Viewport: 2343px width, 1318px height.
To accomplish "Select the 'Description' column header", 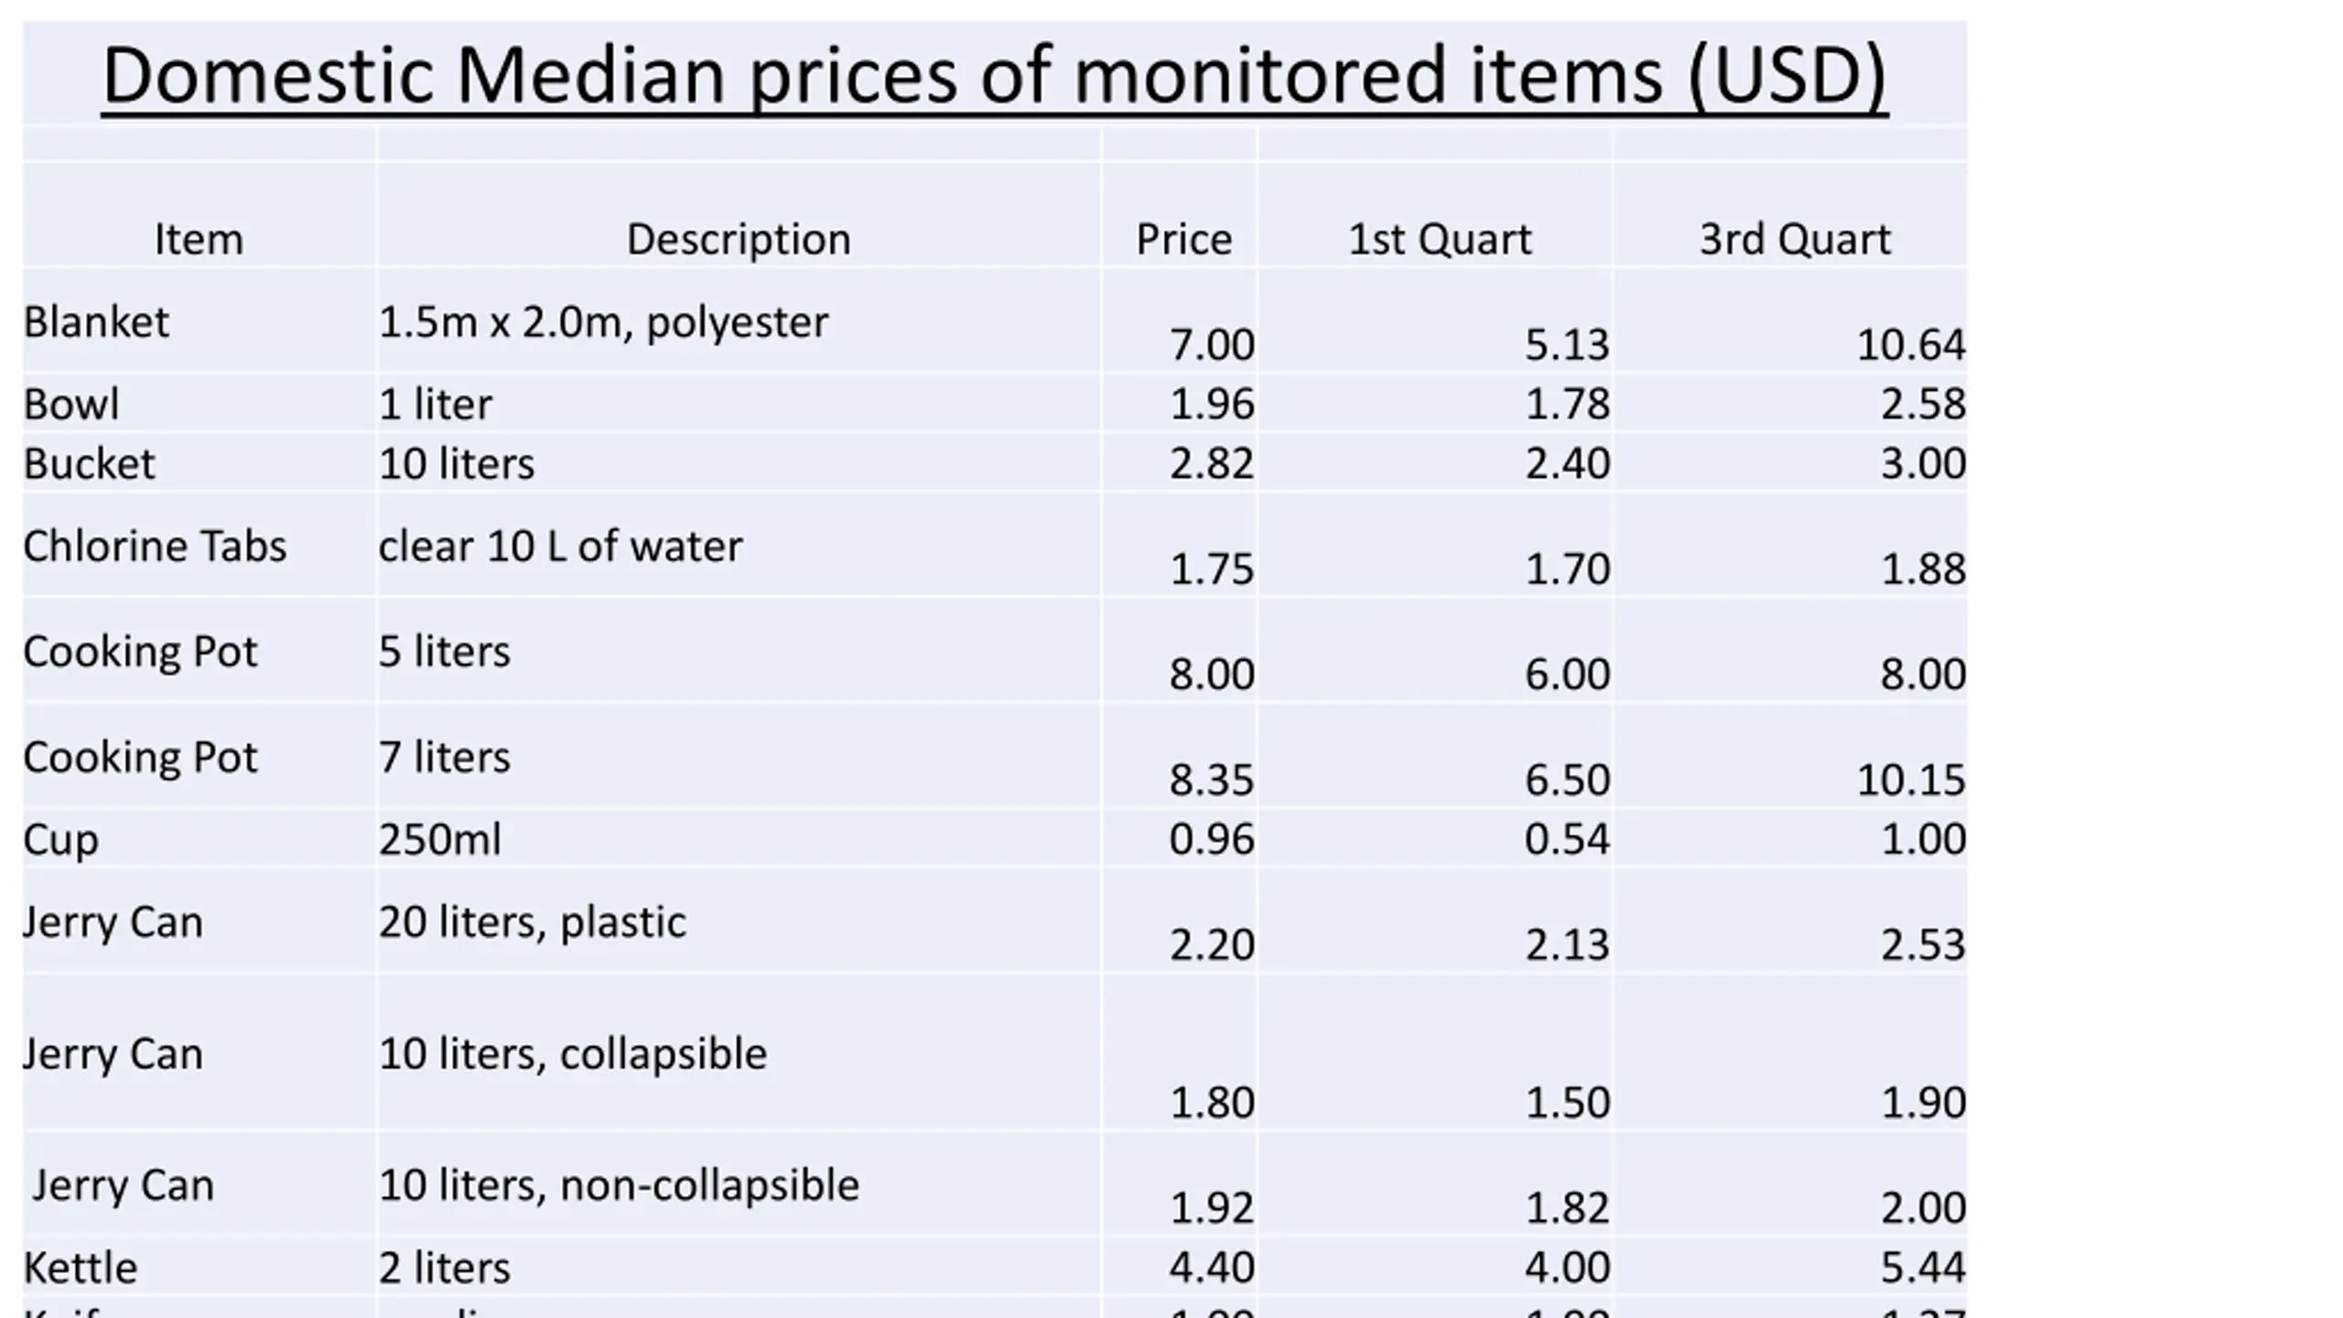I will 739,239.
